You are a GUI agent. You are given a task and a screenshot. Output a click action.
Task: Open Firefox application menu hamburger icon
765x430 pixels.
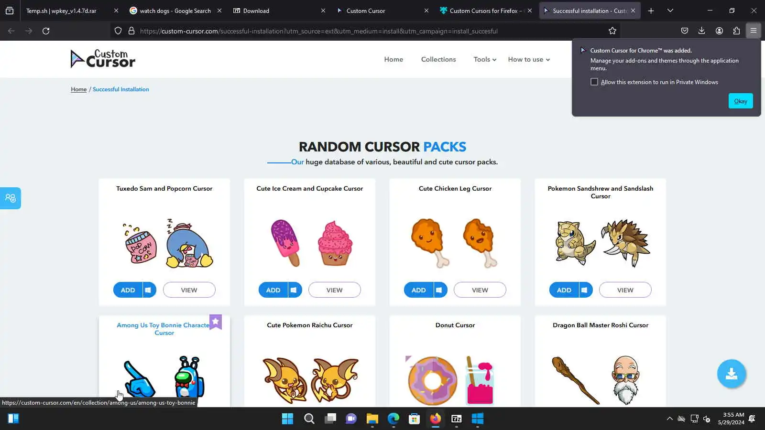pos(754,31)
